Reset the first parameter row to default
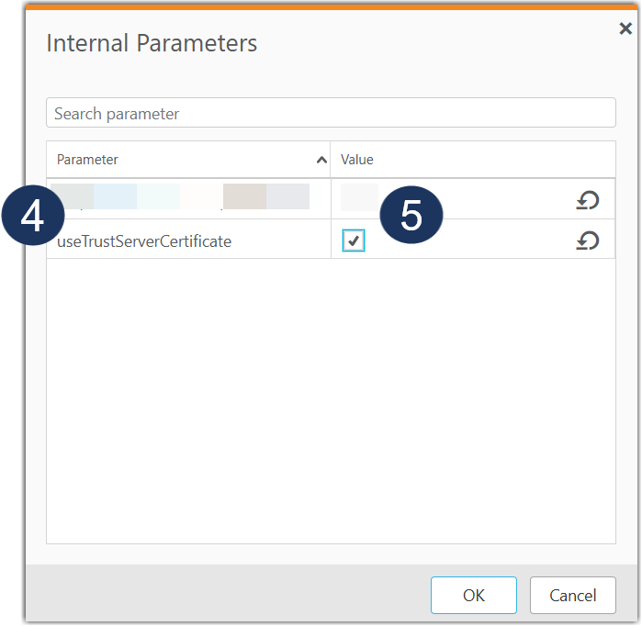642x626 pixels. tap(588, 200)
